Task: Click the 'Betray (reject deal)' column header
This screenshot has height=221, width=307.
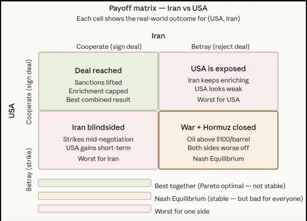Action: (x=220, y=47)
